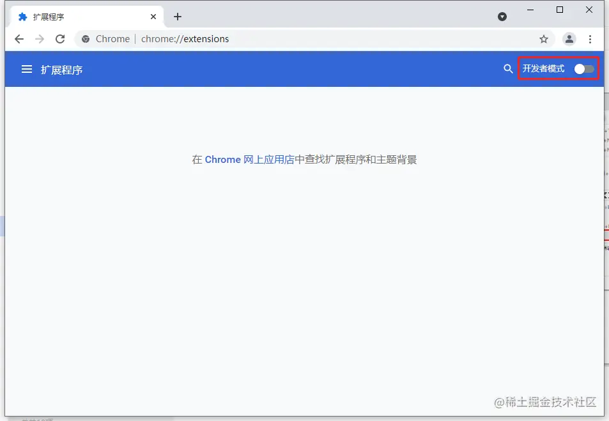
Task: Close the 扩展程序 tab
Action: click(x=153, y=17)
